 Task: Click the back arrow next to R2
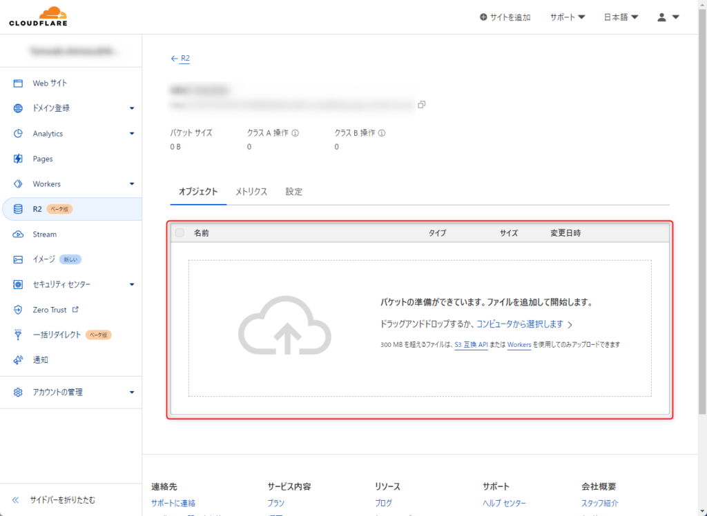pos(175,59)
